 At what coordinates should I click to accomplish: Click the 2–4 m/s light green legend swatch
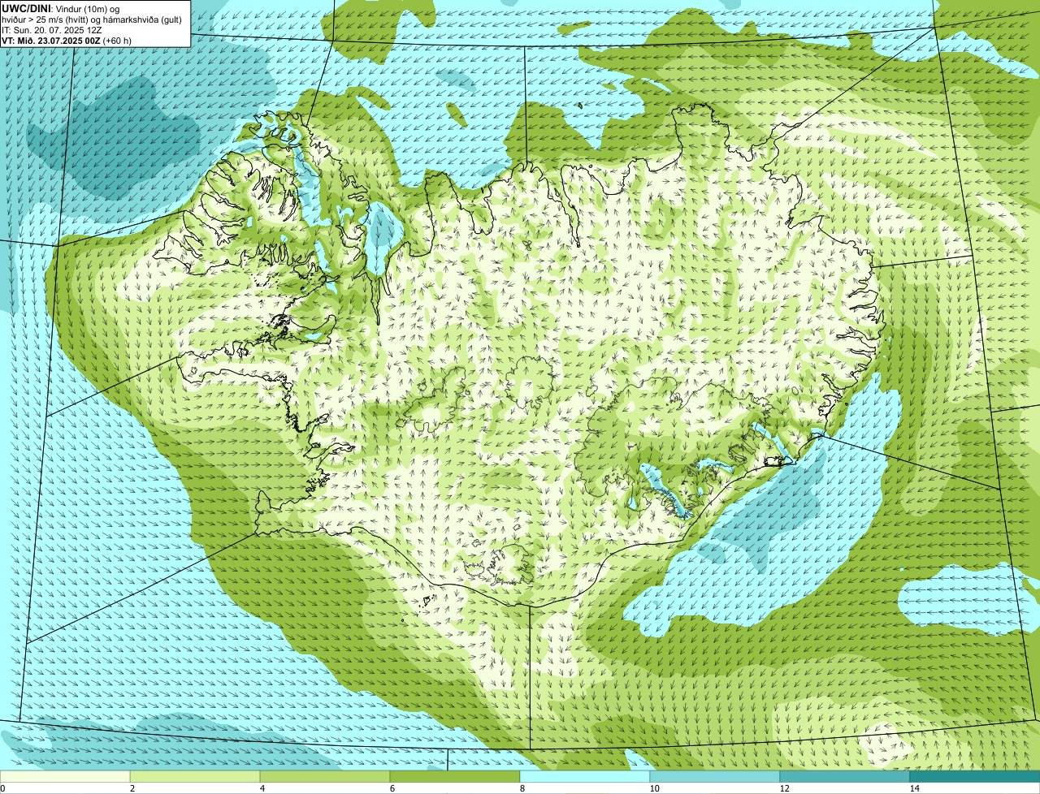point(195,776)
